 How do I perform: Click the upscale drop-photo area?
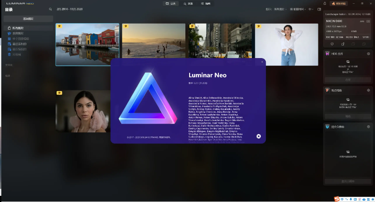pos(348,154)
